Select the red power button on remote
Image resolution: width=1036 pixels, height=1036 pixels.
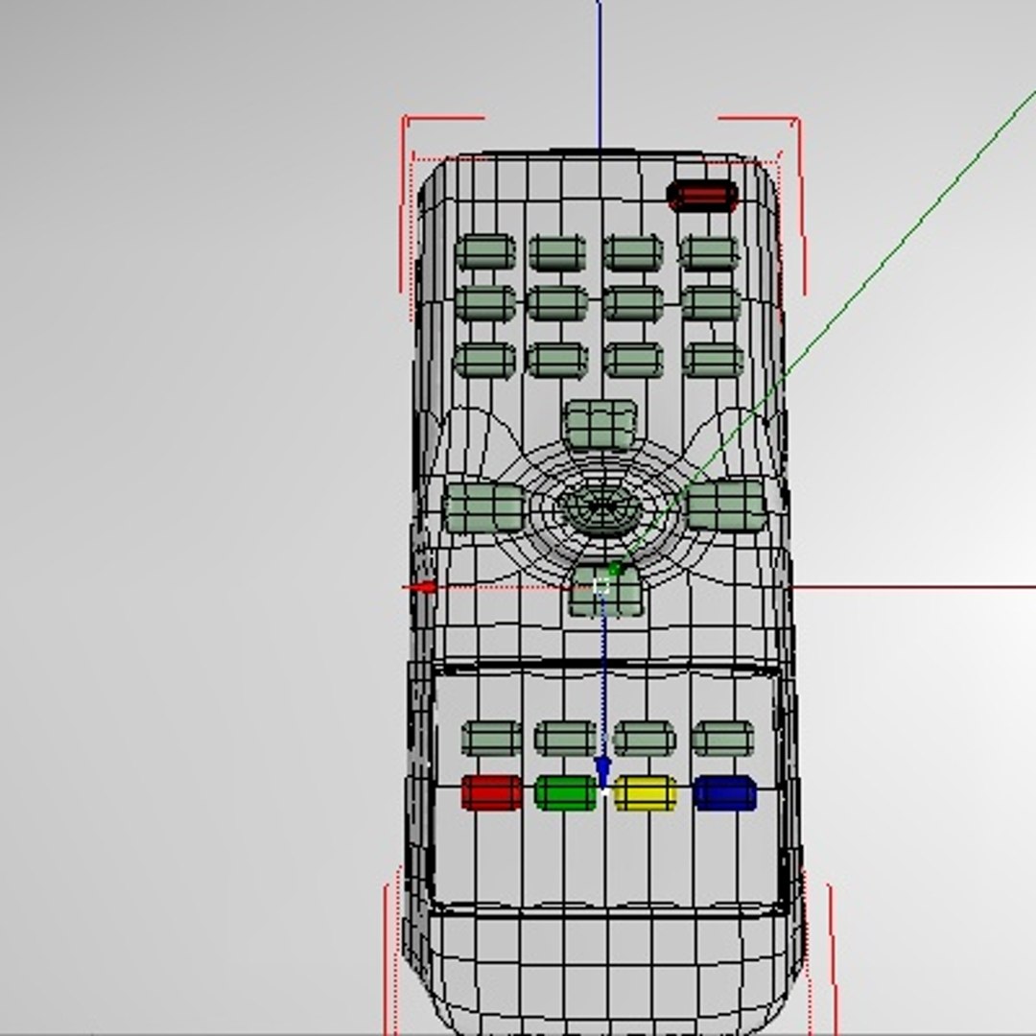(x=701, y=197)
